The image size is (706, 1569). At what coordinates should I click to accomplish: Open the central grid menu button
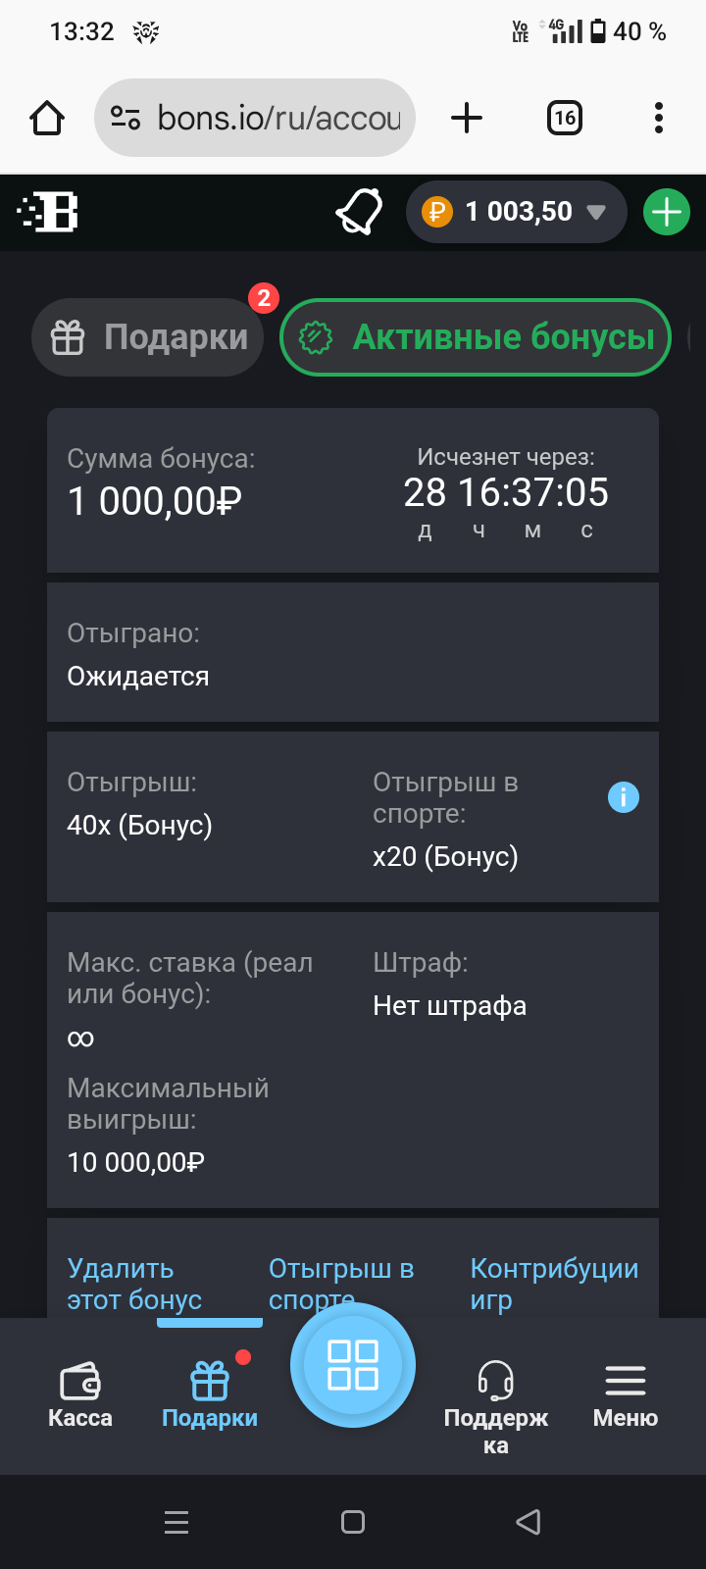coord(353,1365)
